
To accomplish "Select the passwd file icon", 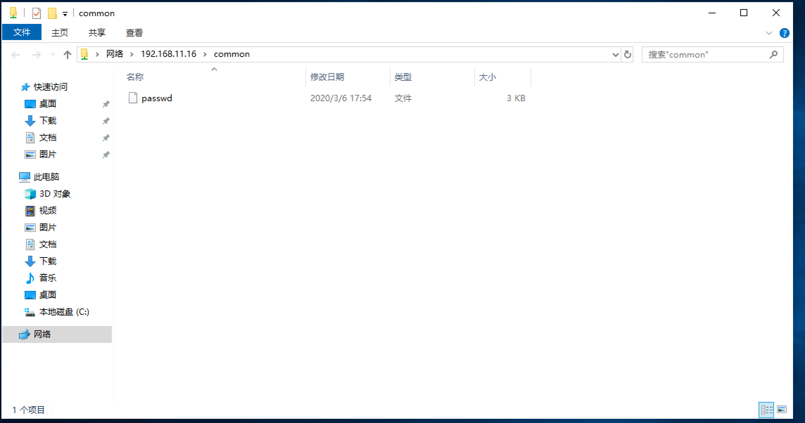I will point(133,98).
